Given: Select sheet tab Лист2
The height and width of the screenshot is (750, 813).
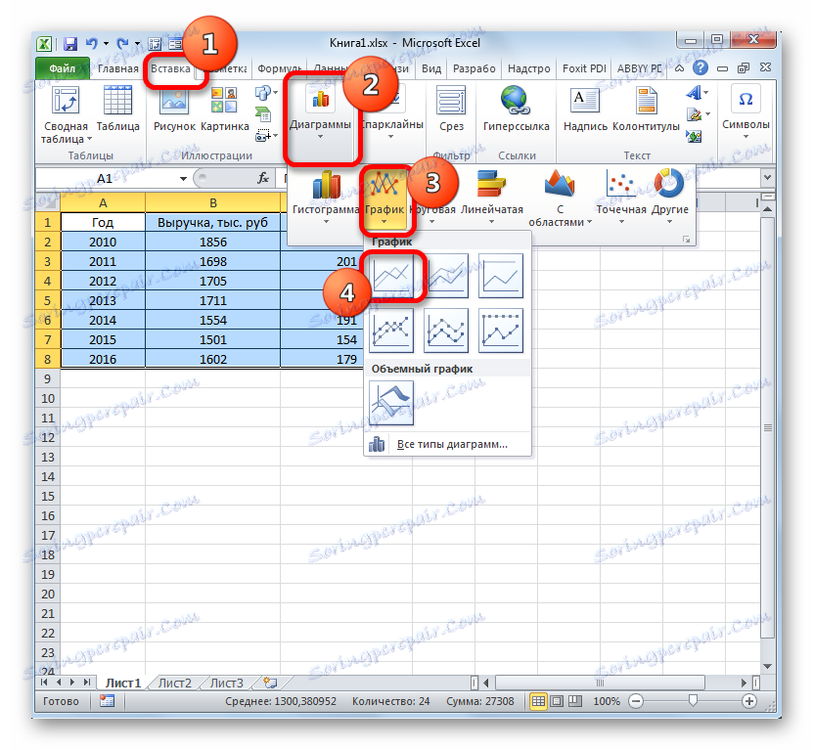Looking at the screenshot, I should click(175, 684).
